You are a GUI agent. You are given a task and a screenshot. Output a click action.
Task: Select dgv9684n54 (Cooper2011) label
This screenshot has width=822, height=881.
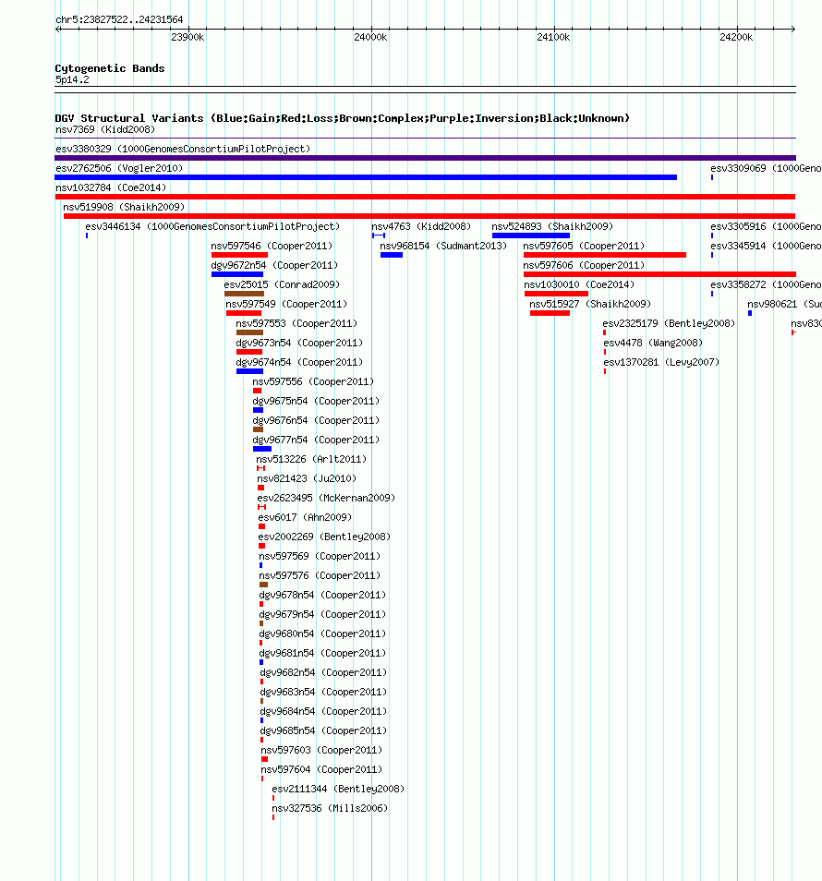tap(323, 711)
